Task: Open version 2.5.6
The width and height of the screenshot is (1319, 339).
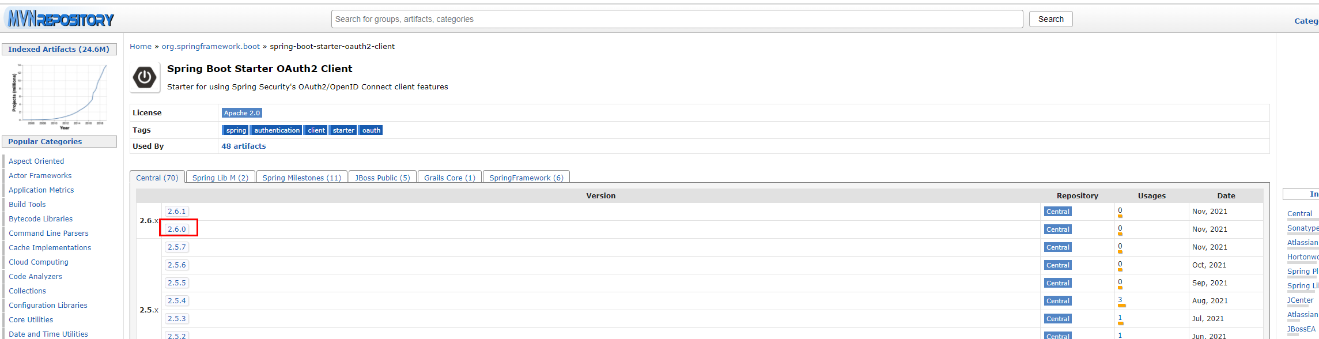Action: (177, 265)
